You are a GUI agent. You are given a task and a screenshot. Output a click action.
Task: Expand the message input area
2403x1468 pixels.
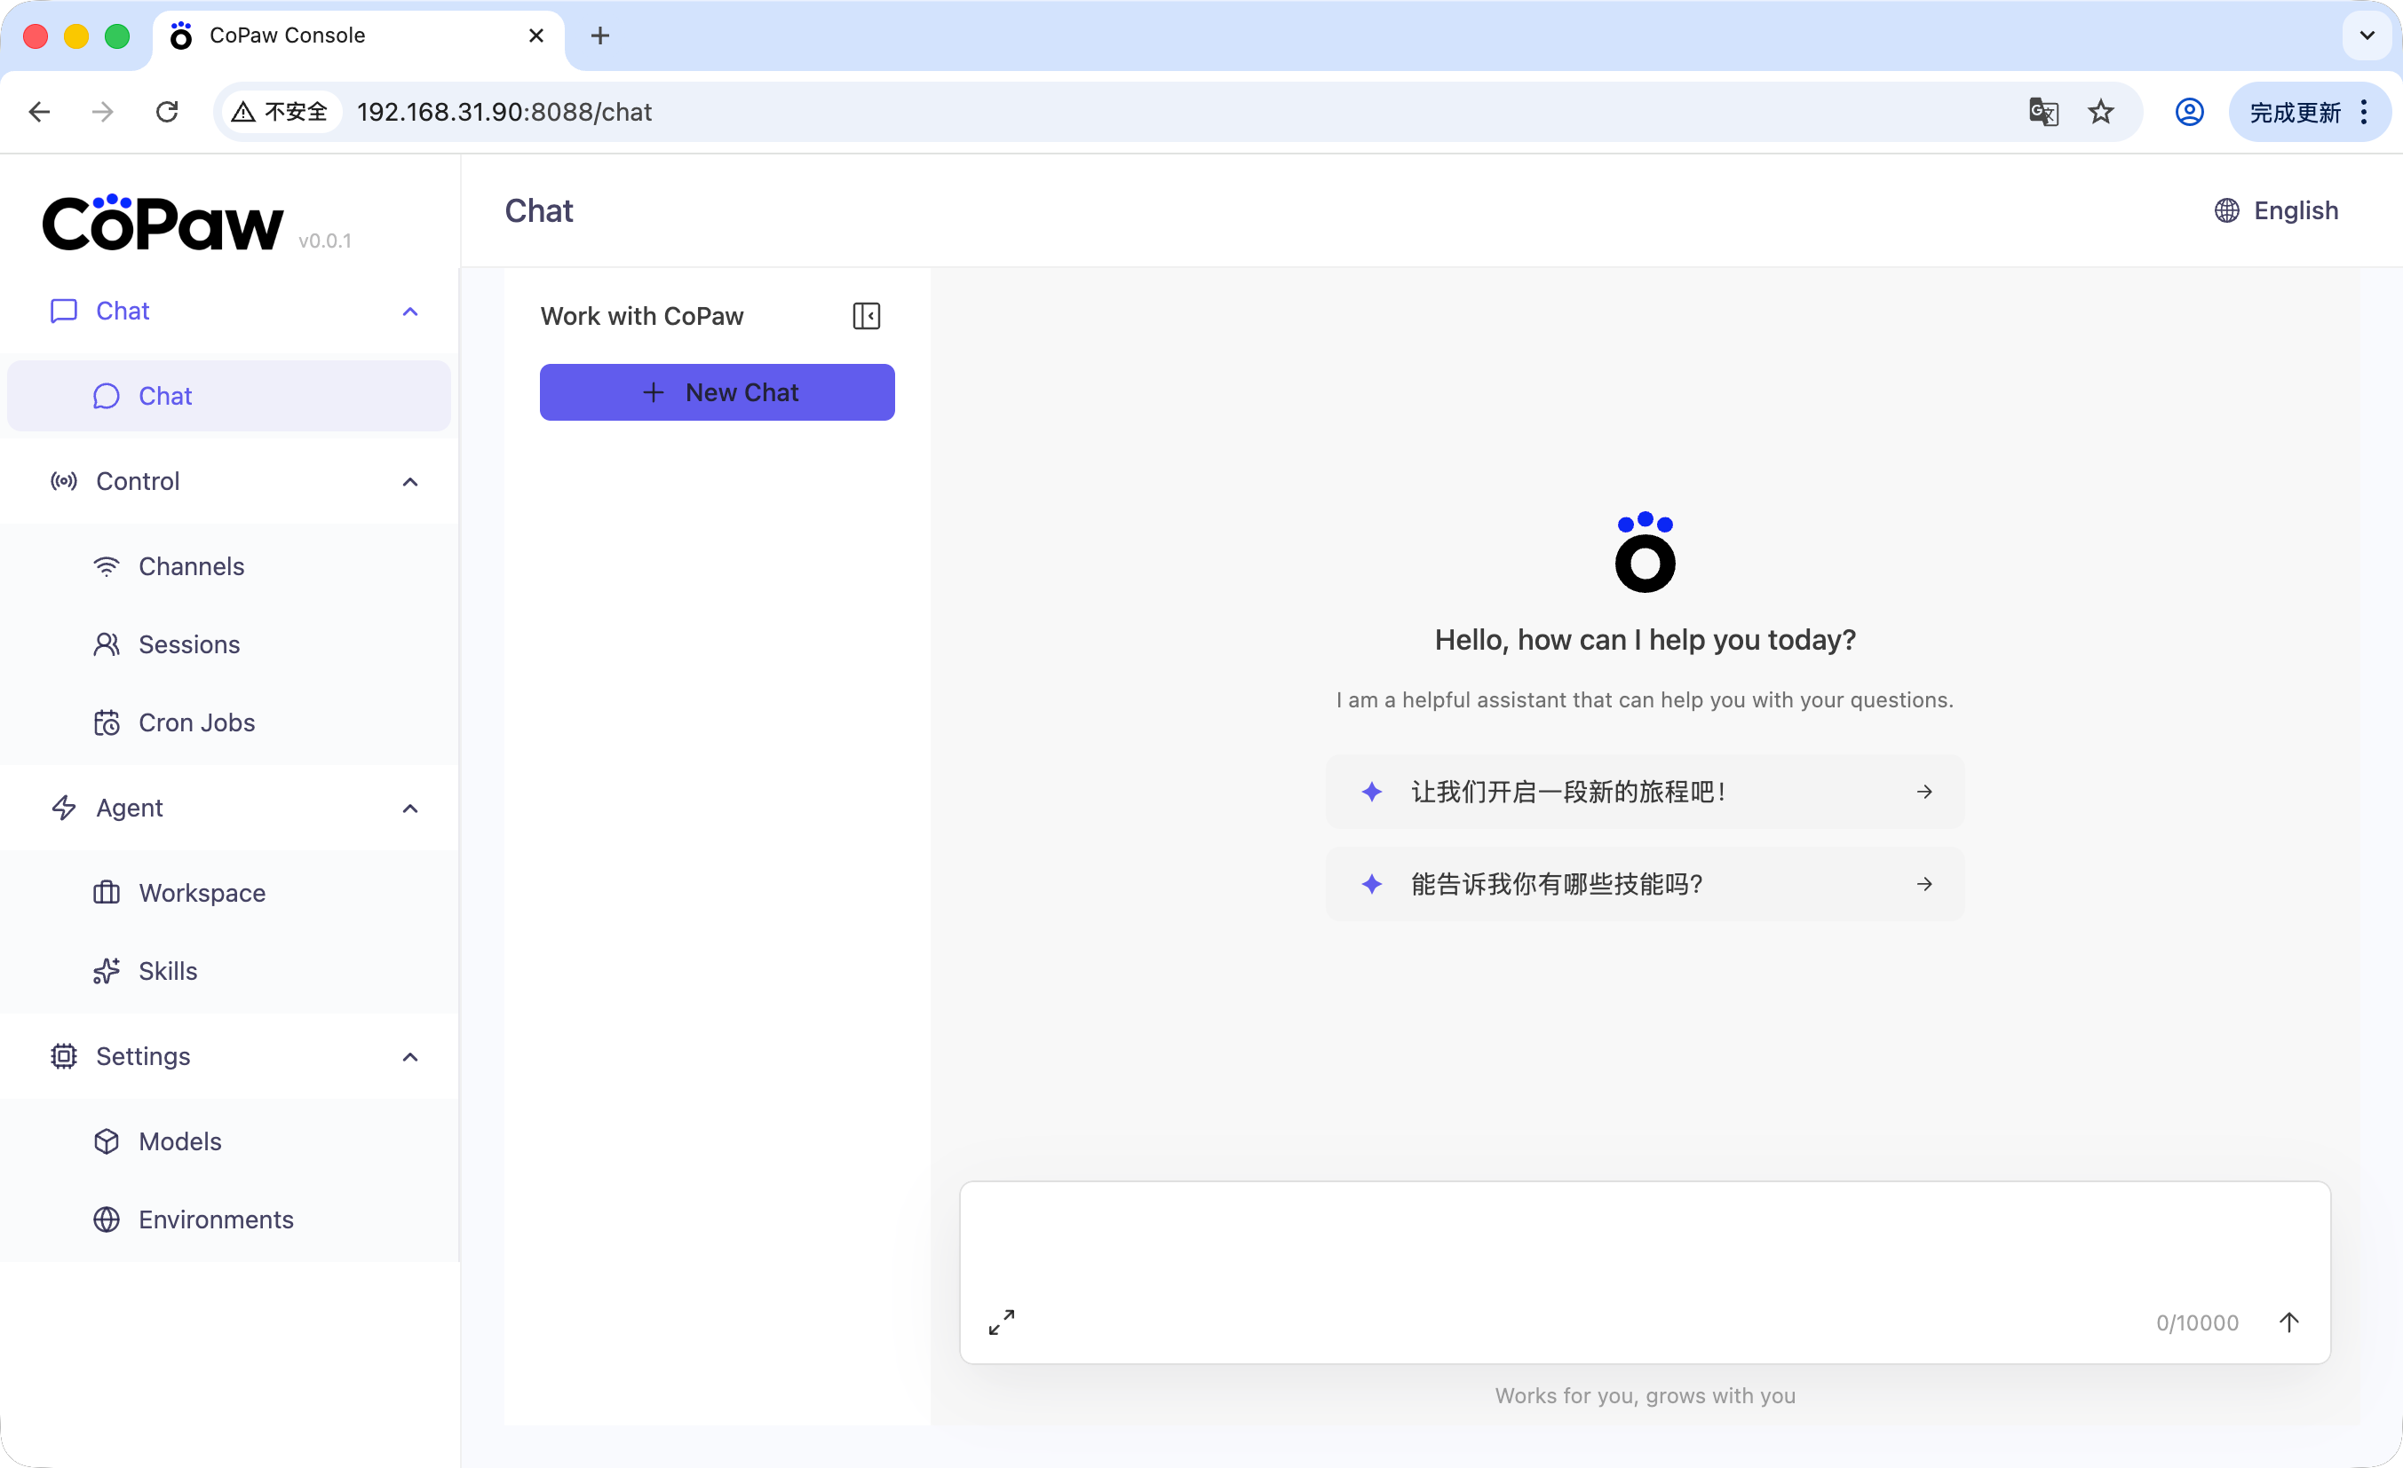[1001, 1322]
